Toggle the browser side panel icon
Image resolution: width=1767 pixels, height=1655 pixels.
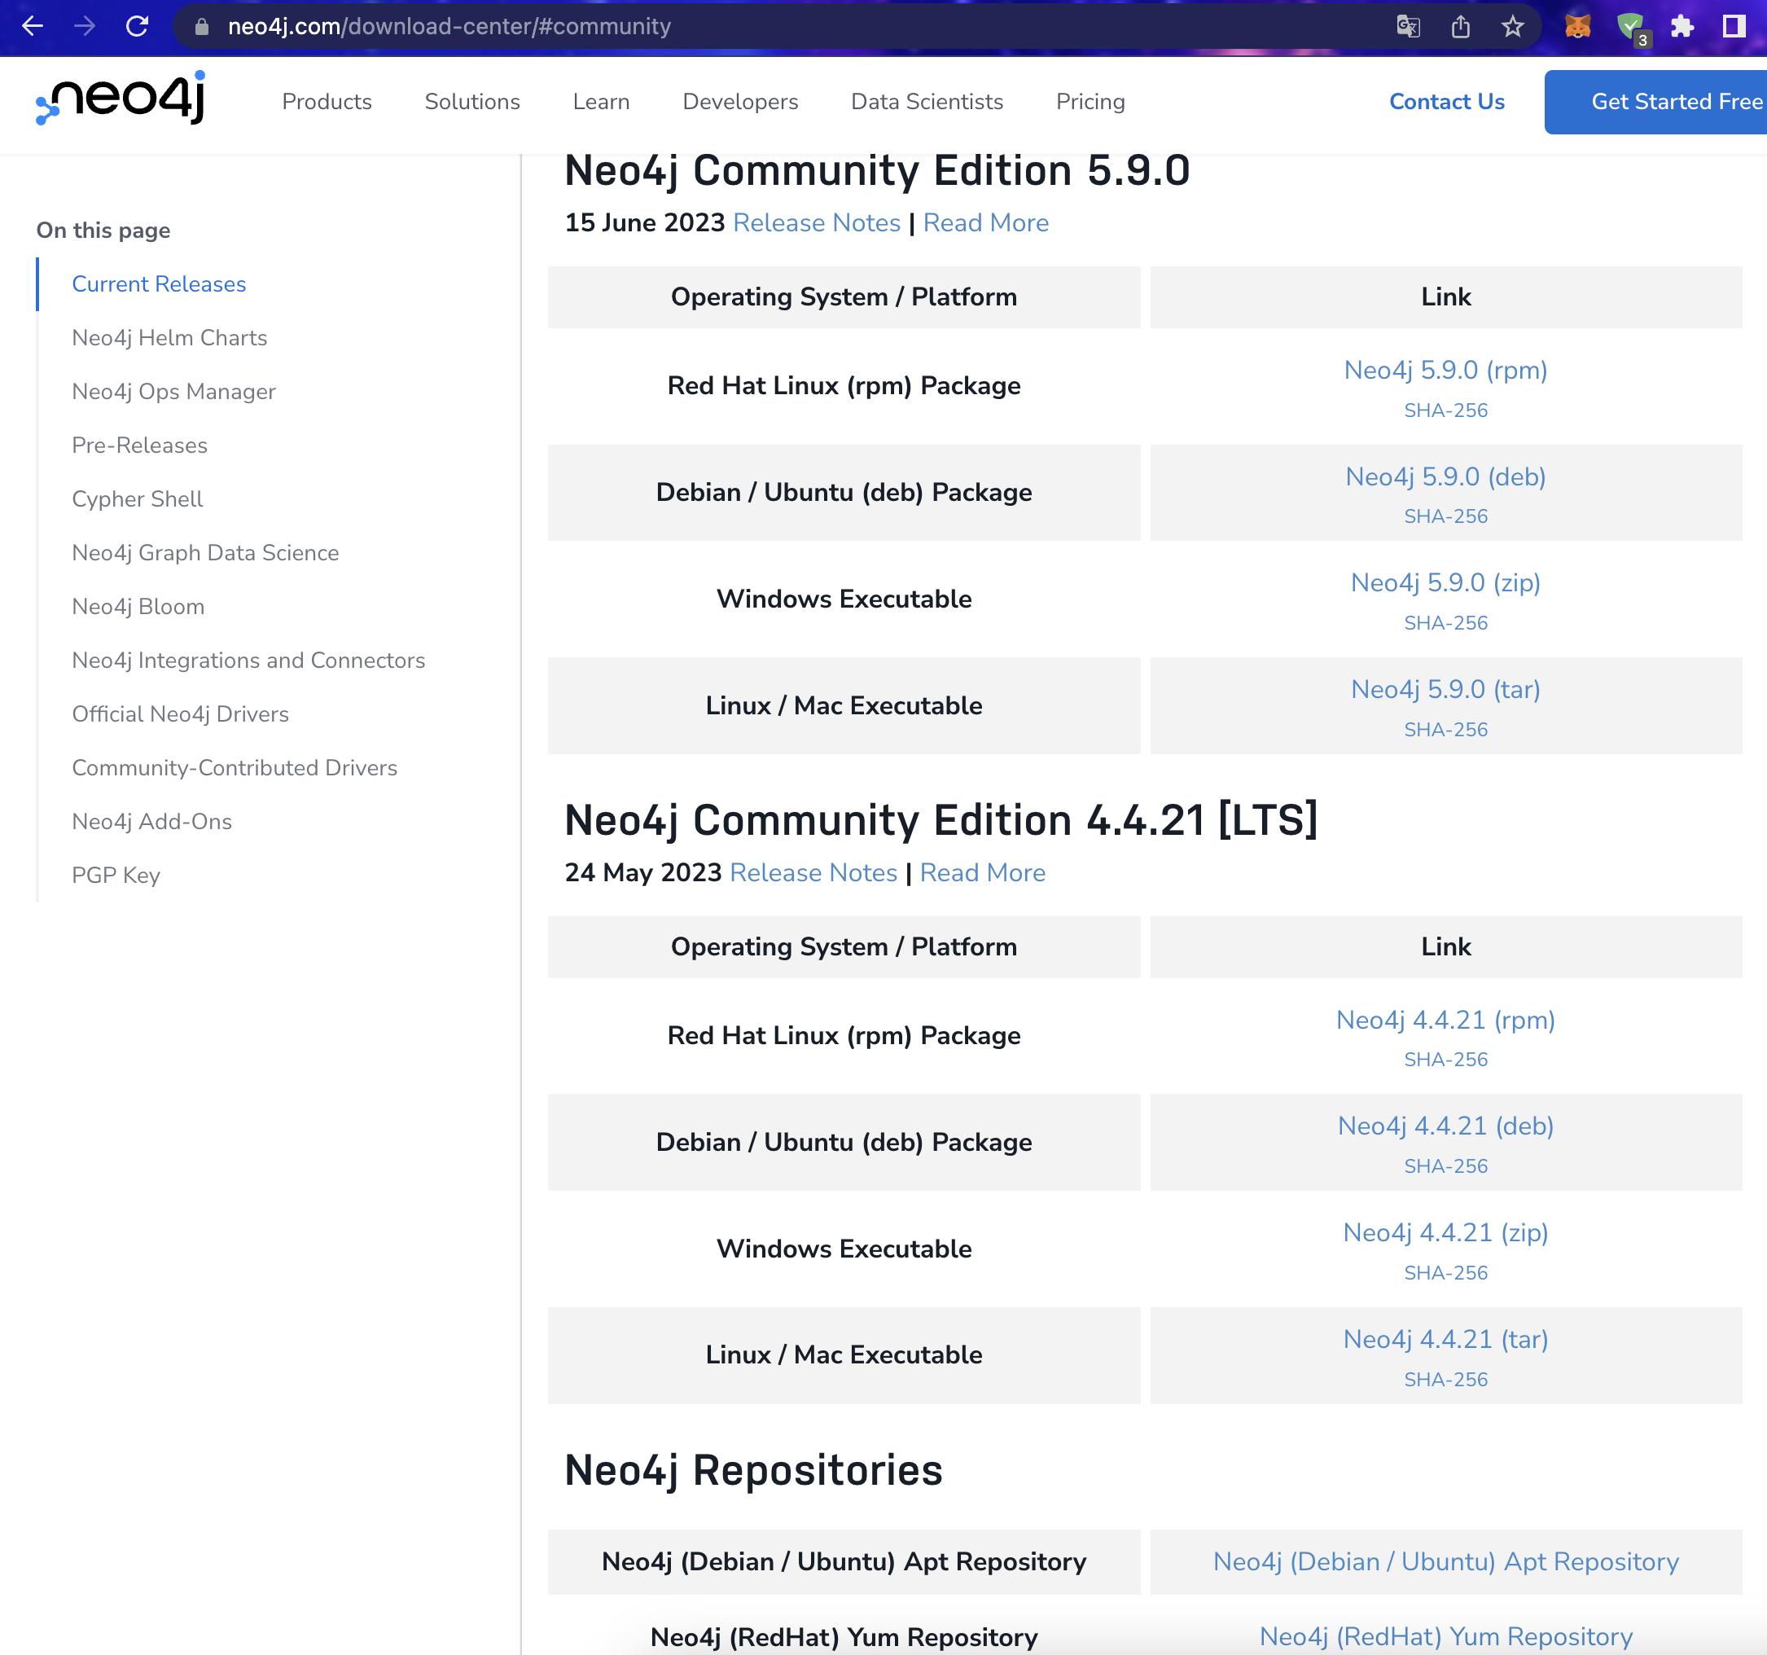(1734, 27)
